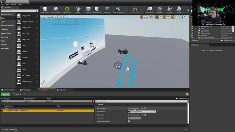This screenshot has width=235, height=132.
Task: Collapse the Live Link details section
Action: tap(96, 105)
